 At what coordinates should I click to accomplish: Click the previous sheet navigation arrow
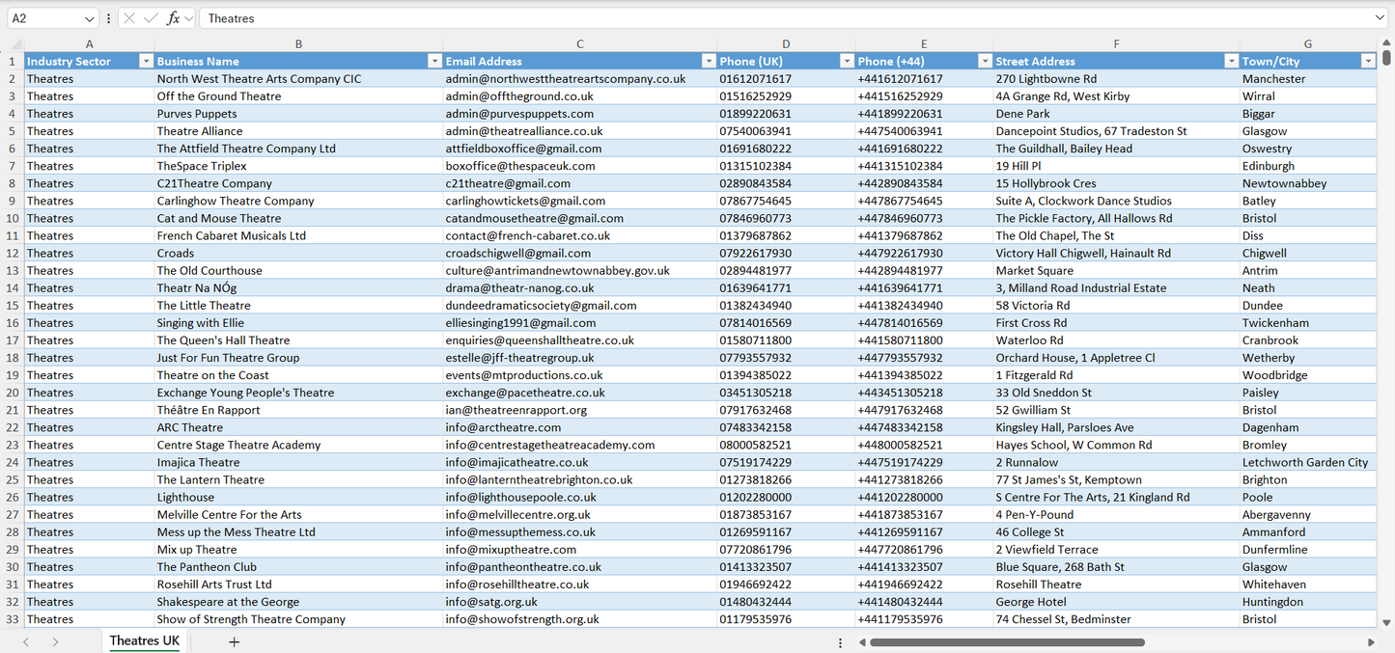pos(26,641)
